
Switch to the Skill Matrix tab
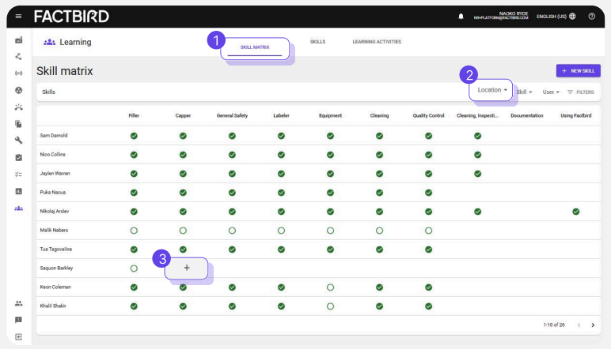(x=255, y=47)
